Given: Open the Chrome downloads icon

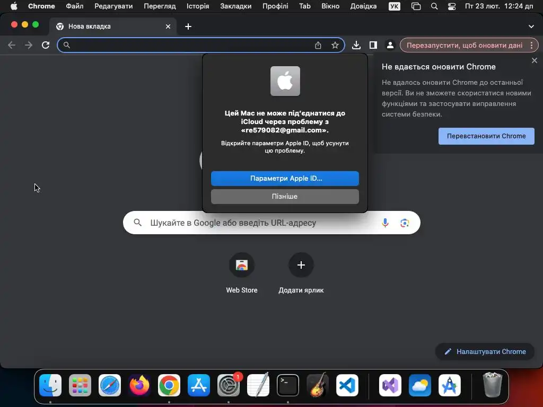Looking at the screenshot, I should (356, 45).
